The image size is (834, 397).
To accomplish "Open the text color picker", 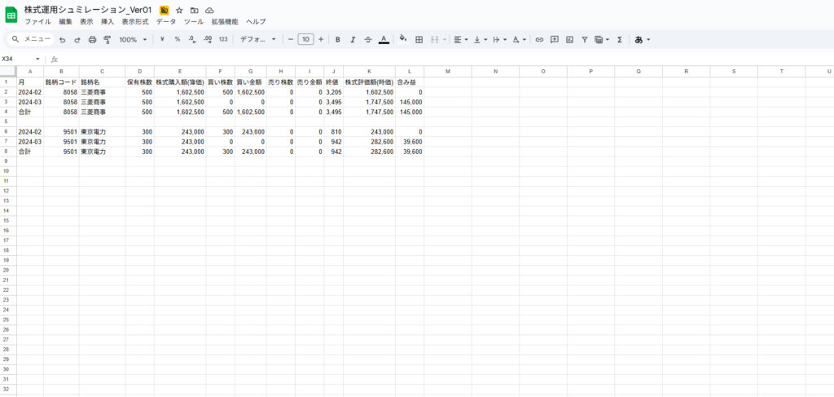I will coord(384,39).
